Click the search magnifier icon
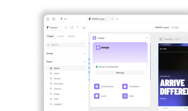The image size is (188, 111). [48, 45]
